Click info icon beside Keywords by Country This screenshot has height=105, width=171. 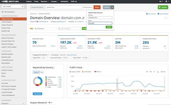click(55, 68)
